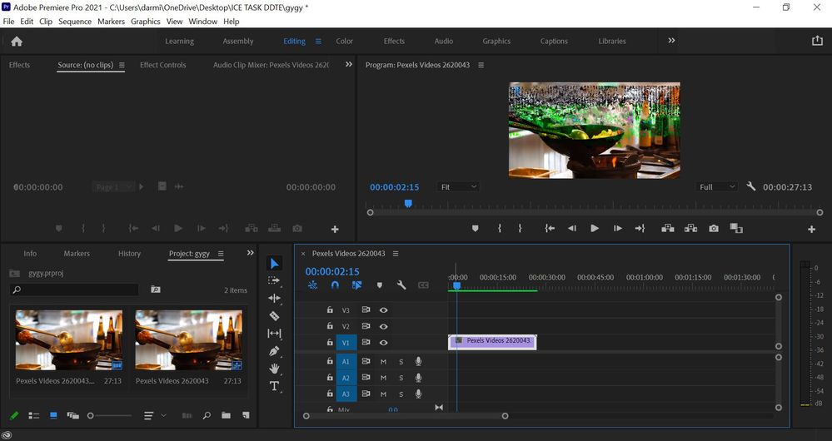Mute audio track A1
This screenshot has height=441, width=832.
coord(384,362)
